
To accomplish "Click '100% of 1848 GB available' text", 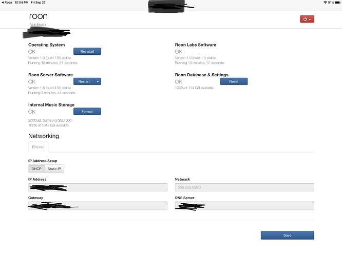I will point(49,125).
